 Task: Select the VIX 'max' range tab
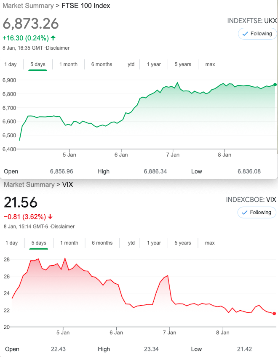[210, 243]
